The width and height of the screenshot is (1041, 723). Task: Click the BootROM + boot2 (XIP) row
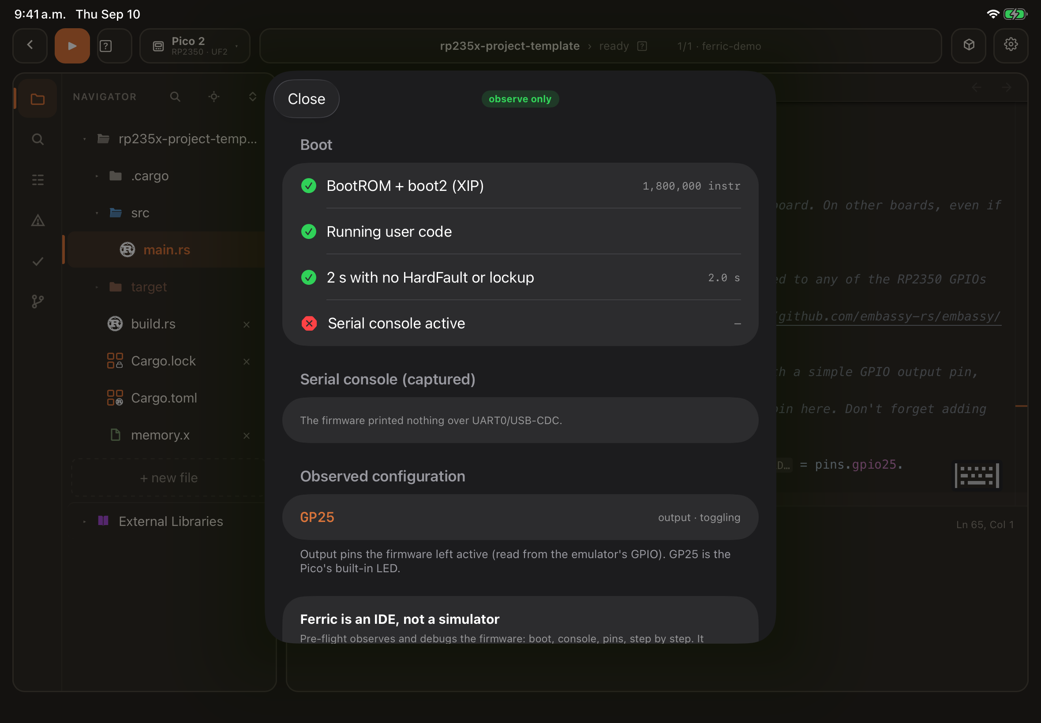tap(520, 186)
